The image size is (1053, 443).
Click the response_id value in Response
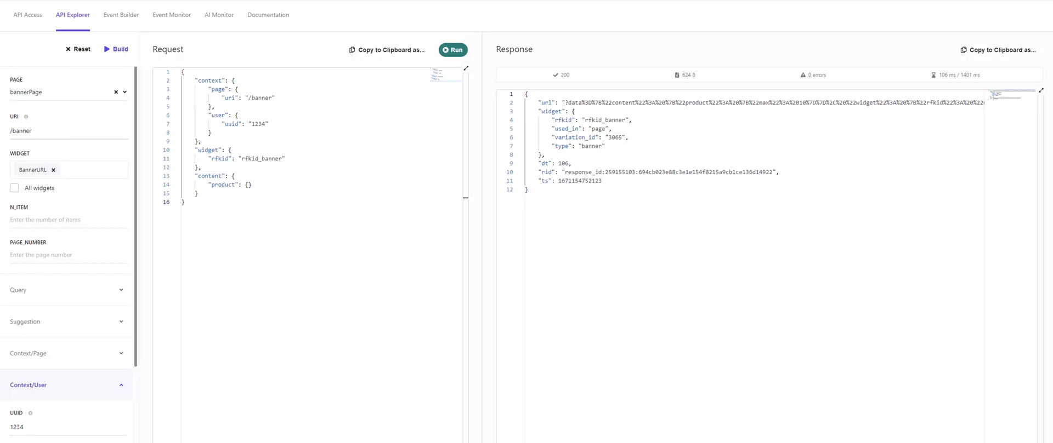pyautogui.click(x=669, y=172)
